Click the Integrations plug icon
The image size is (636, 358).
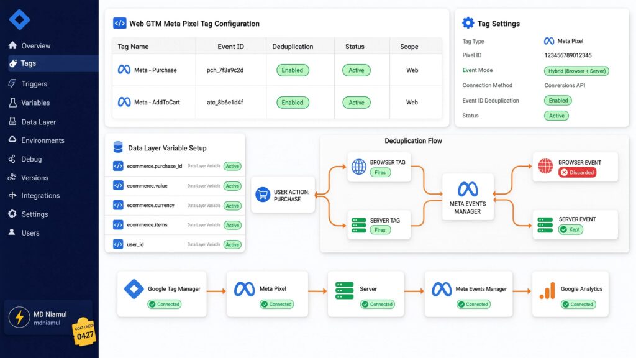[x=12, y=195]
